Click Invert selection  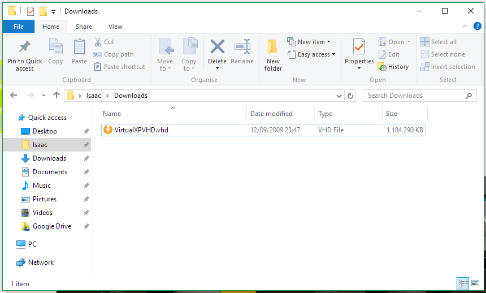click(x=448, y=67)
